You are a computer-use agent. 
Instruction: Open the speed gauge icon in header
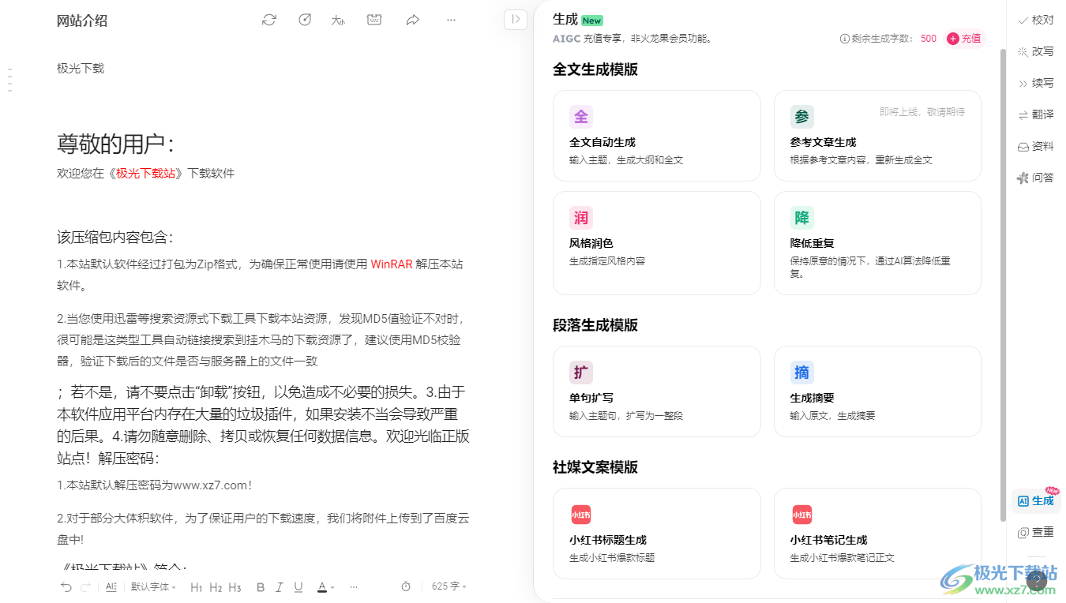coord(305,20)
